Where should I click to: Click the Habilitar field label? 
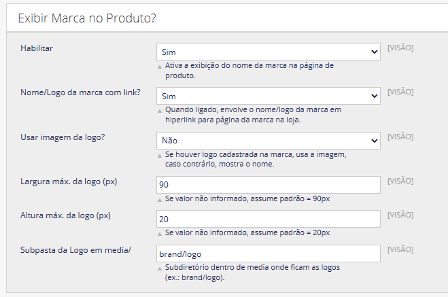(37, 48)
